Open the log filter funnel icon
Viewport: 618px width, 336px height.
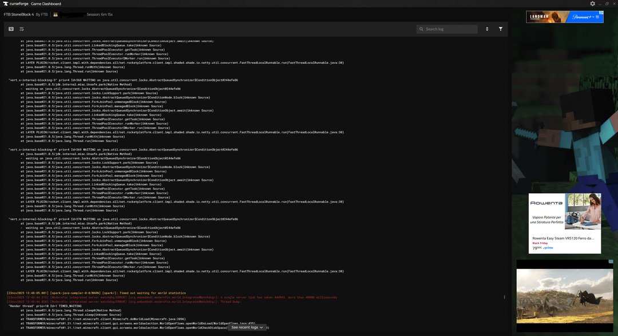pyautogui.click(x=501, y=29)
